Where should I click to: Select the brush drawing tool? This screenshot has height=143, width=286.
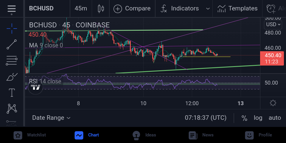[12, 77]
